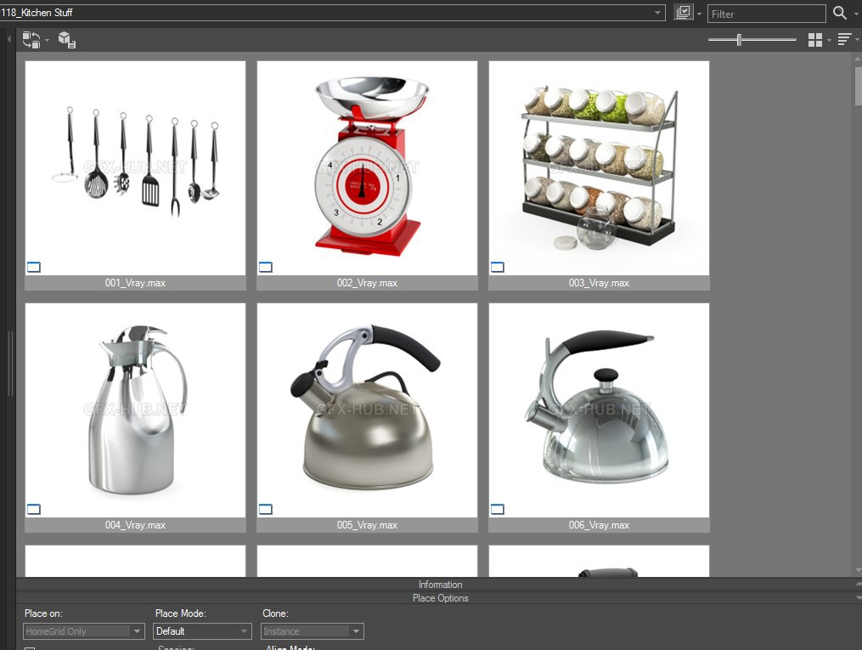
Task: Click the 003_Vray.max file name label
Action: pyautogui.click(x=600, y=283)
